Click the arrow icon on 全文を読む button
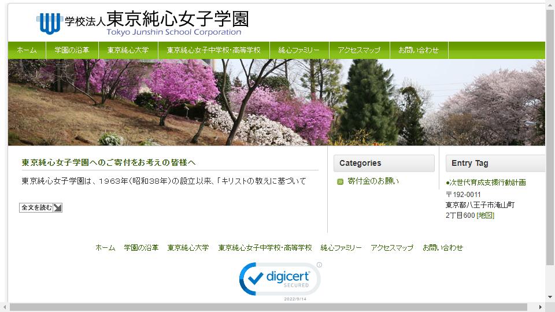The height and width of the screenshot is (312, 555). tap(57, 207)
